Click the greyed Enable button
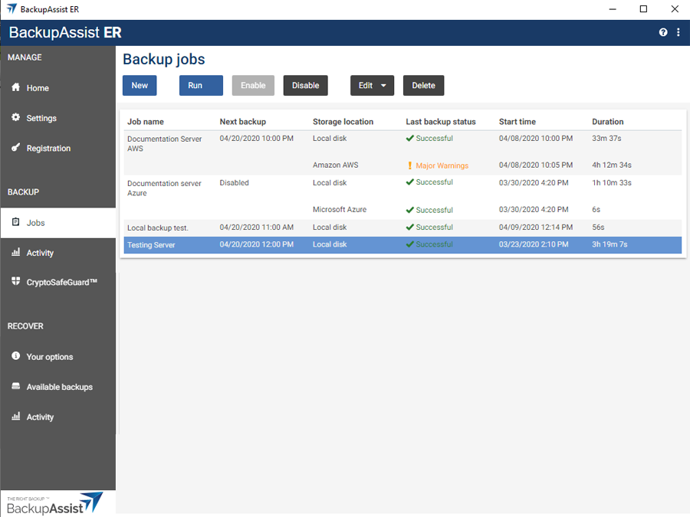Screen dimensions: 690x517 [x=253, y=85]
